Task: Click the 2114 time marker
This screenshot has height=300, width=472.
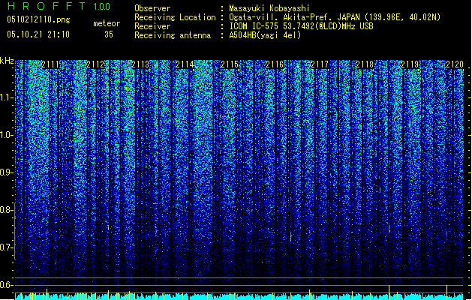Action: (x=185, y=64)
